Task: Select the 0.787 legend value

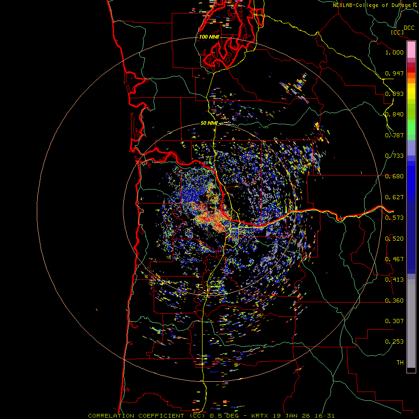Action: [394, 135]
